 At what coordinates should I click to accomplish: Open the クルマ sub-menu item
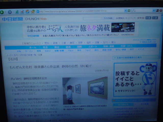88,50
